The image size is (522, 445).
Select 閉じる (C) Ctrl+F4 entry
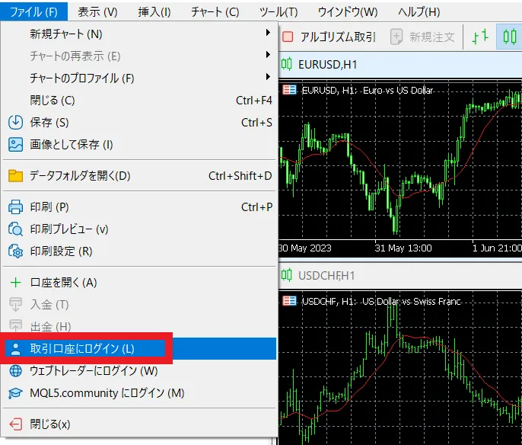click(139, 100)
